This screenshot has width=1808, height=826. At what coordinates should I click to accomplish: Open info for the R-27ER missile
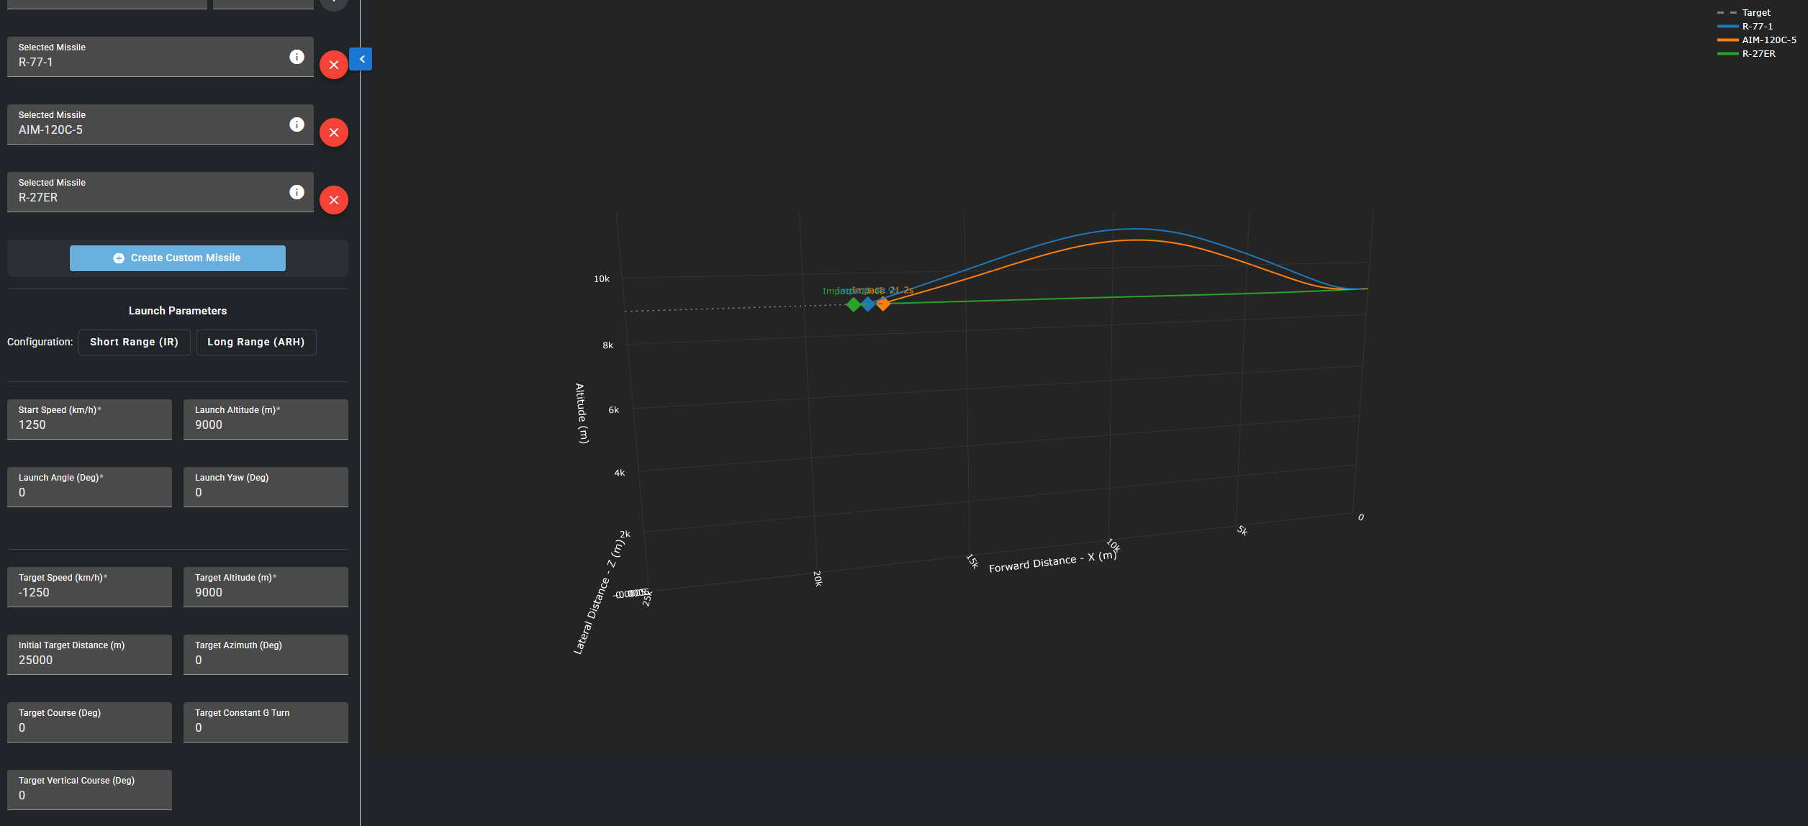click(x=297, y=192)
